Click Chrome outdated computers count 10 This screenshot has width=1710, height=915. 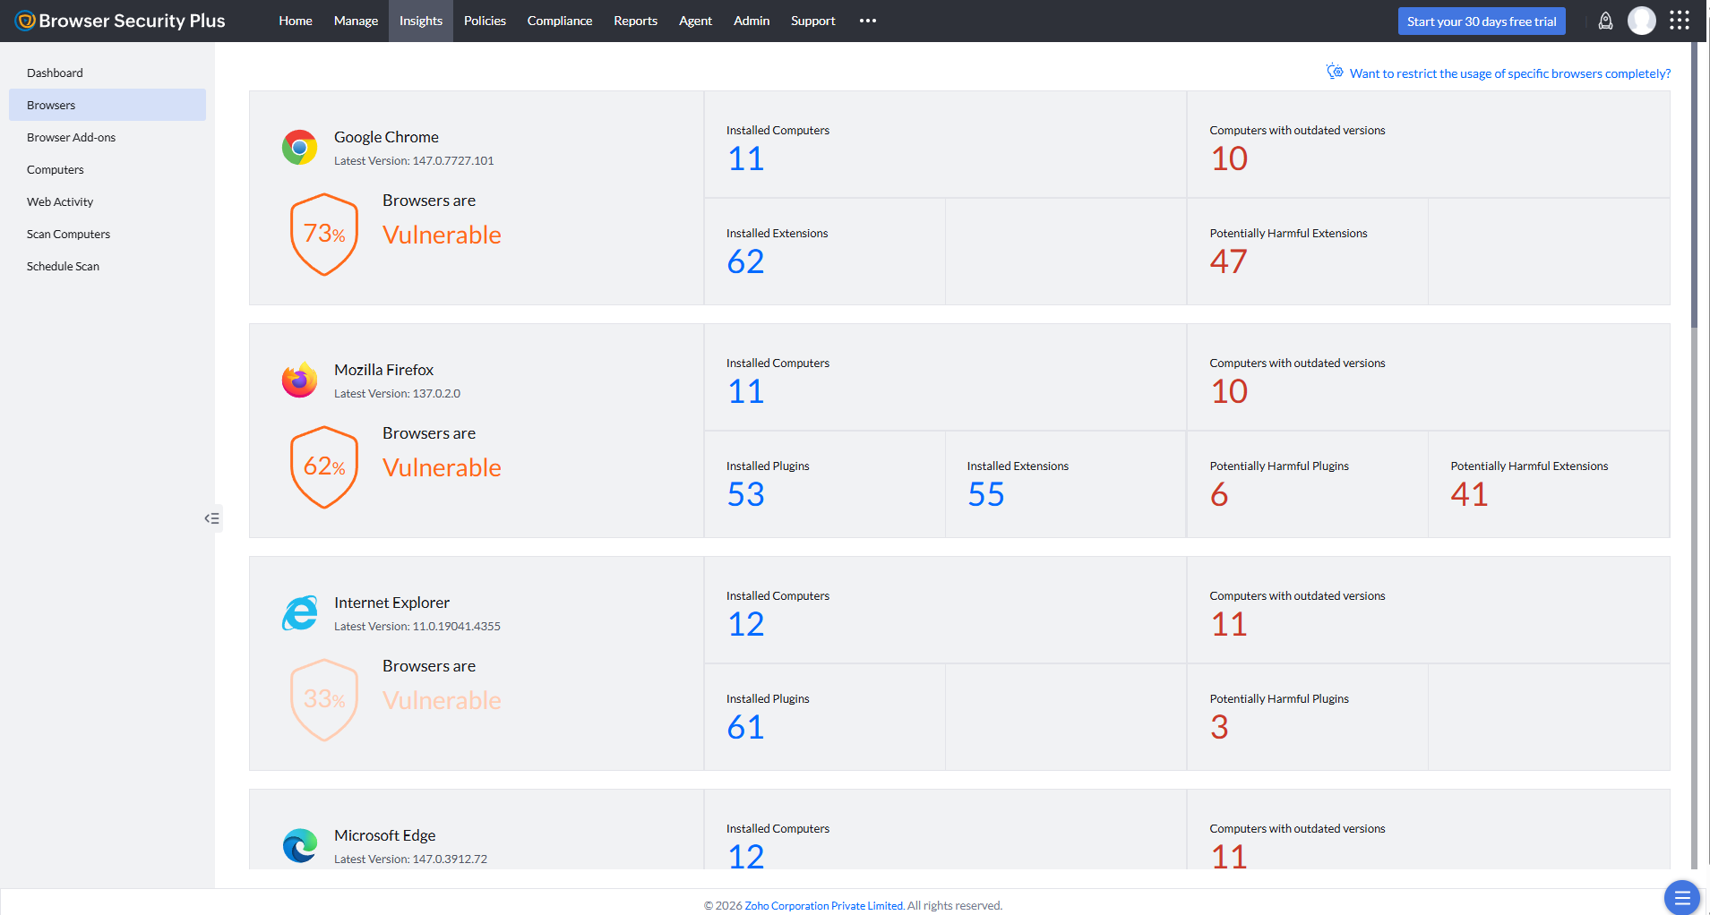point(1229,158)
